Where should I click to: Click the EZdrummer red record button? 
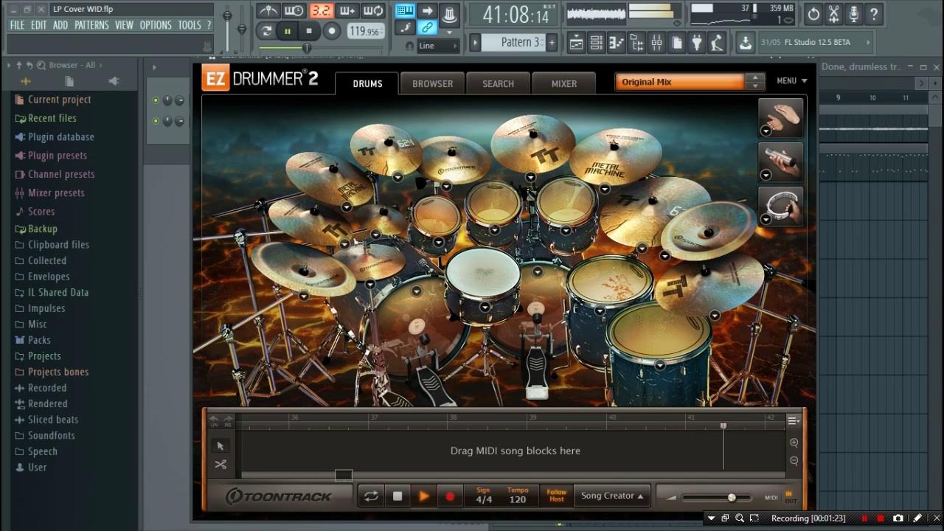[450, 496]
